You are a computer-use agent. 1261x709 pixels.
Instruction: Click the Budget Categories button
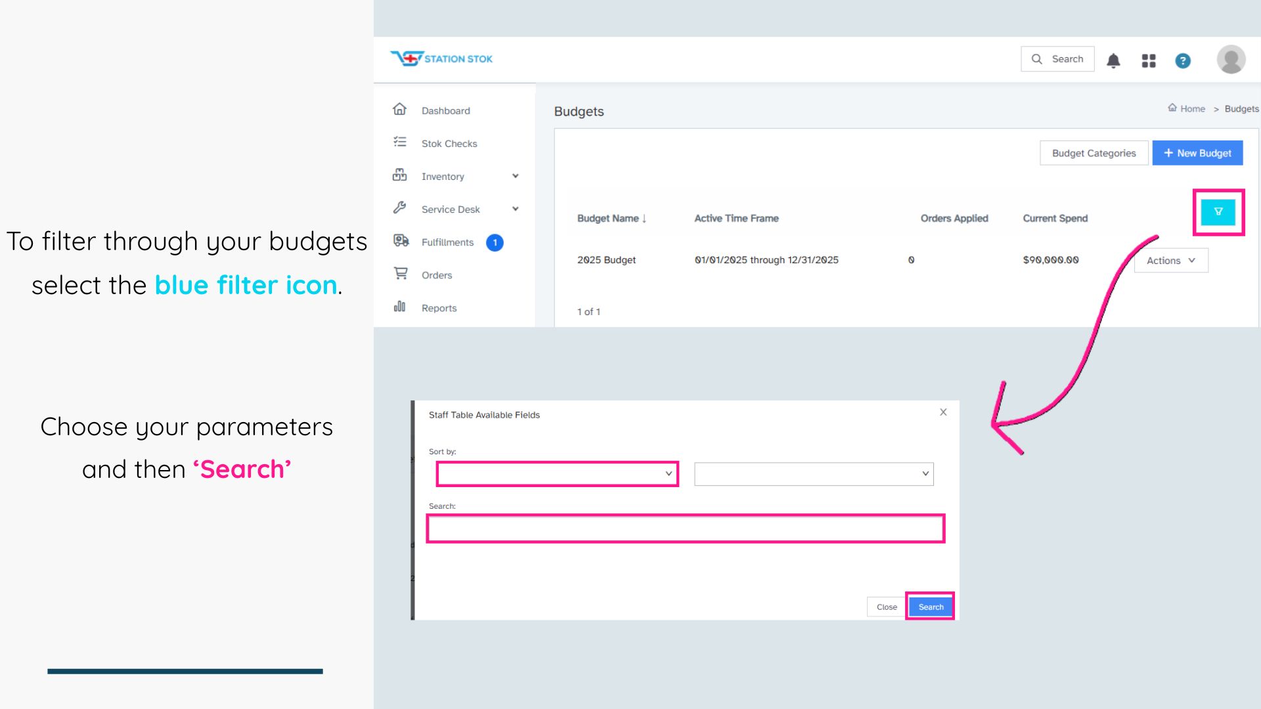tap(1094, 153)
